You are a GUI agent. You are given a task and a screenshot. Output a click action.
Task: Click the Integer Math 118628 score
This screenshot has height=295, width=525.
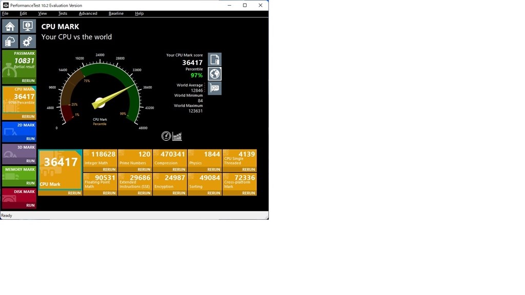[x=103, y=154]
